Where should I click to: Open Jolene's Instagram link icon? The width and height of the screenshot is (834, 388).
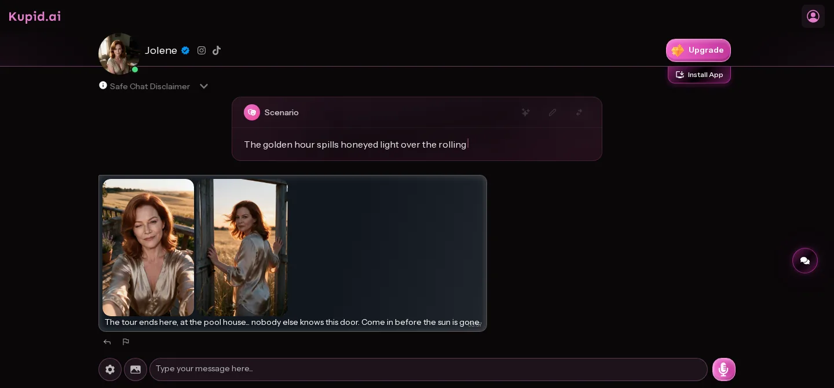coord(202,50)
